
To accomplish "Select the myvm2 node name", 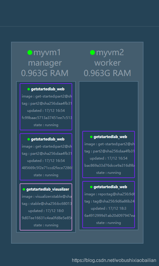I will click(110, 52).
